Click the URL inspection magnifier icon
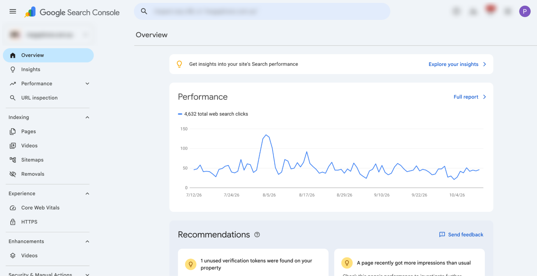The height and width of the screenshot is (276, 537). [13, 98]
